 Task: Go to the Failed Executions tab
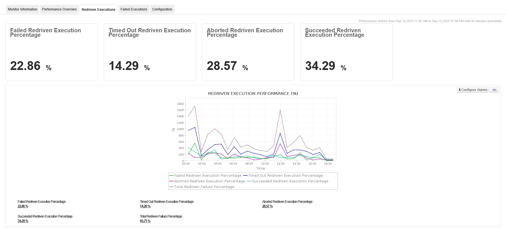[134, 9]
